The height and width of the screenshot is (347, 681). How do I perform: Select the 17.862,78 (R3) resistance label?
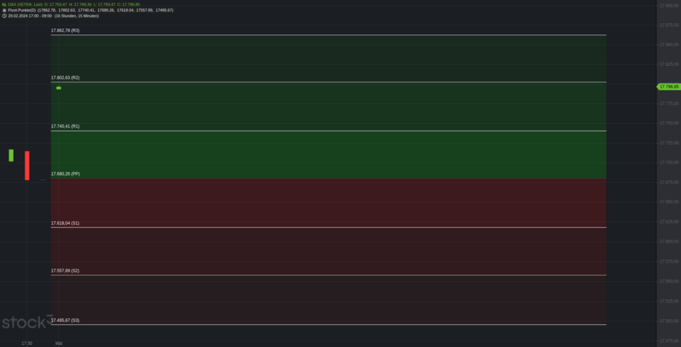65,31
